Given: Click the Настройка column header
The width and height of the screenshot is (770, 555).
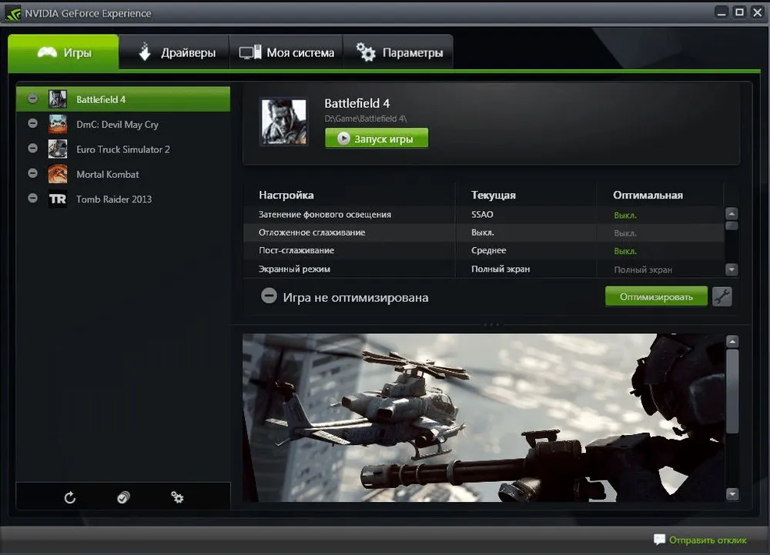Looking at the screenshot, I should [286, 195].
